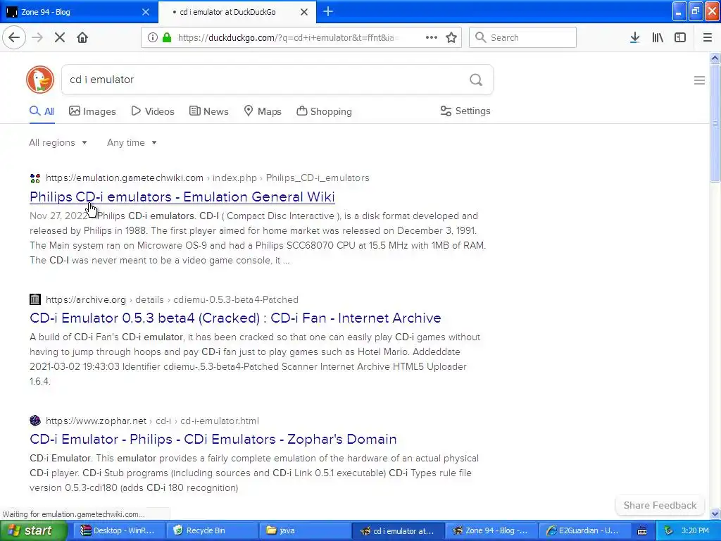Open DuckDuckGo side menu icon
721x541 pixels.
coord(699,80)
